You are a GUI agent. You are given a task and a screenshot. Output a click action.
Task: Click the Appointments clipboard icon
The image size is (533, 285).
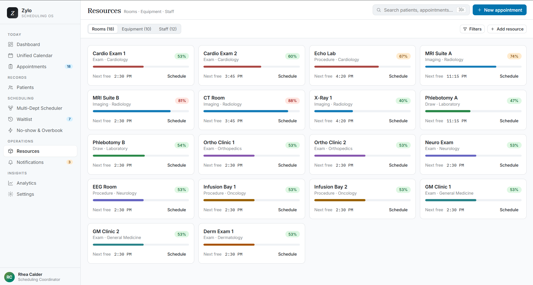pos(11,67)
